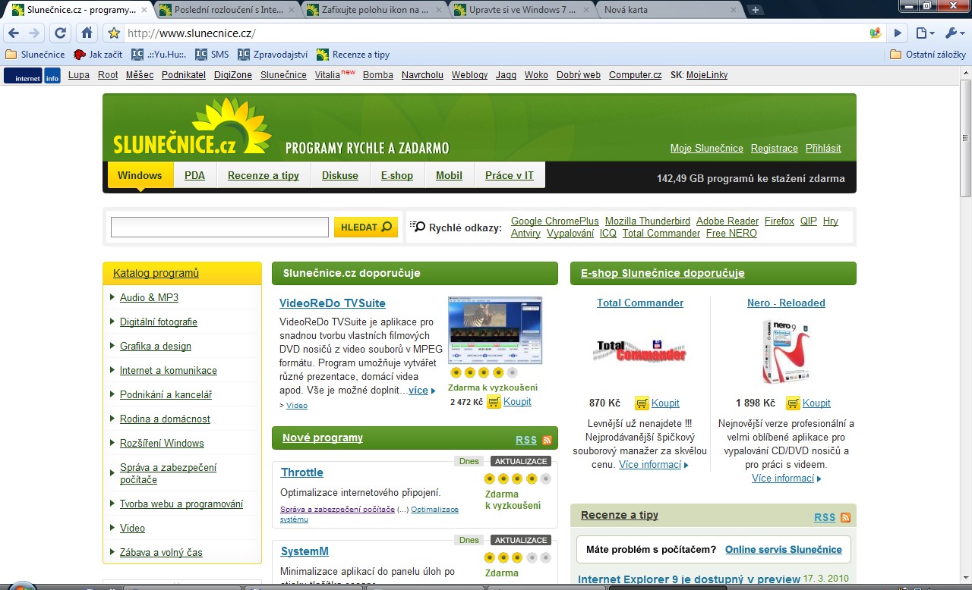
Task: Open the Slunečnice bookmarks folder
Action: pos(35,55)
